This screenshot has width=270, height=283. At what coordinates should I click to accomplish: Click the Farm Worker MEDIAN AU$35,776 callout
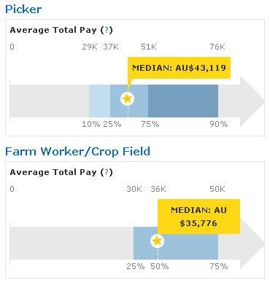198,217
